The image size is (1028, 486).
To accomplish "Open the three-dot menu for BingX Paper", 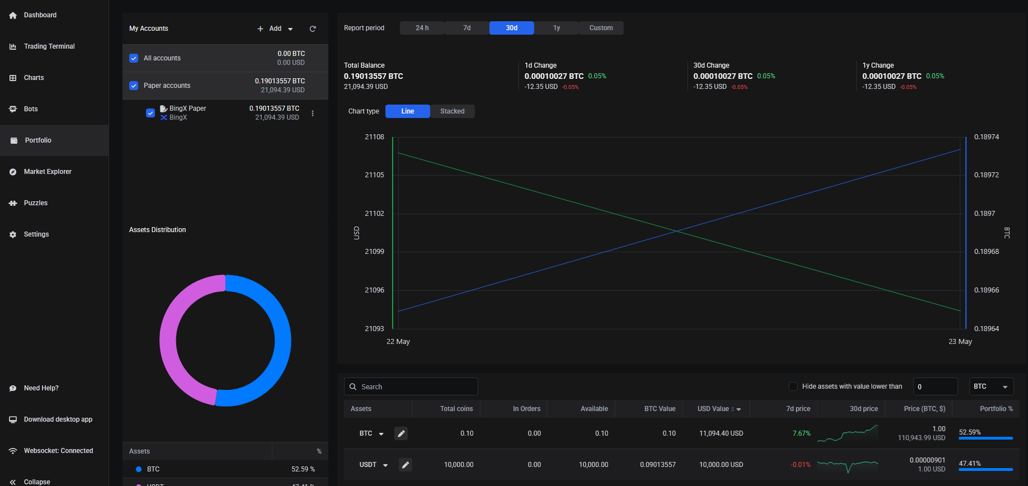I will coord(313,113).
